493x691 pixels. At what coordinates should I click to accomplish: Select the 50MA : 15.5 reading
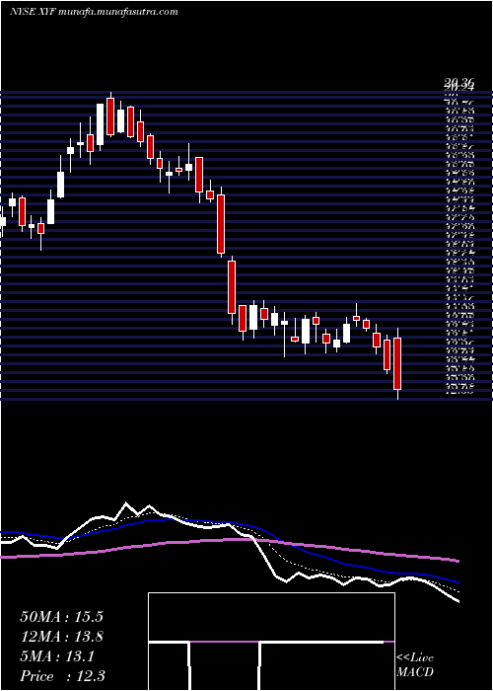[61, 617]
